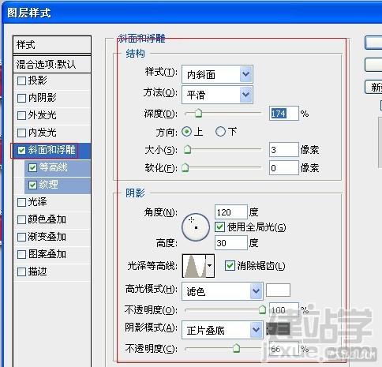382x367 pixels.
Task: Click the 新 button on right edge
Action: pos(373,87)
